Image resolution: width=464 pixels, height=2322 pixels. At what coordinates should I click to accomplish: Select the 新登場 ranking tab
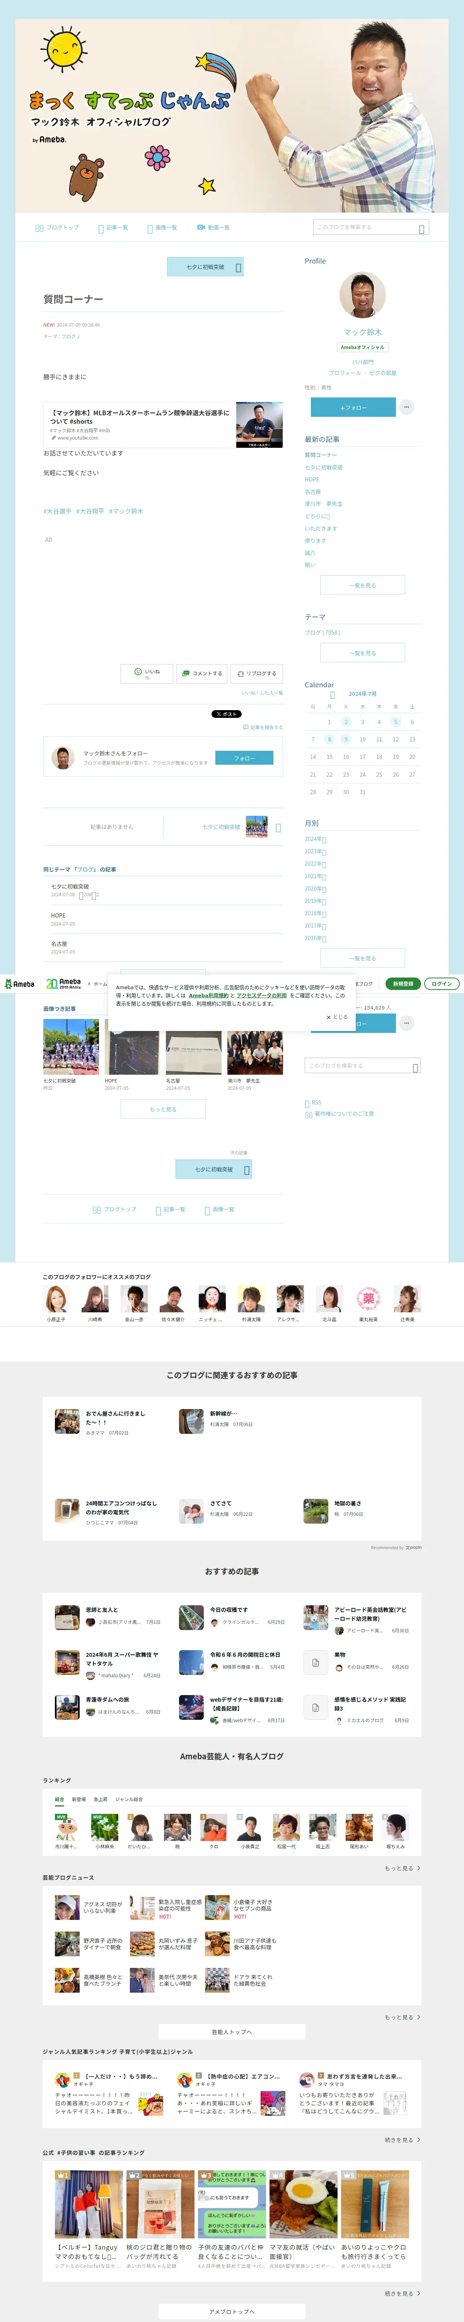pyautogui.click(x=79, y=1799)
